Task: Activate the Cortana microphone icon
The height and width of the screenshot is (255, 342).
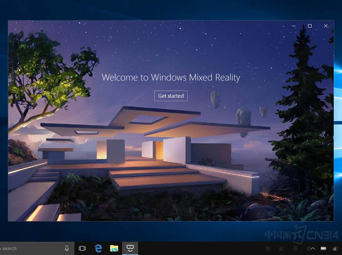Action: (67, 248)
